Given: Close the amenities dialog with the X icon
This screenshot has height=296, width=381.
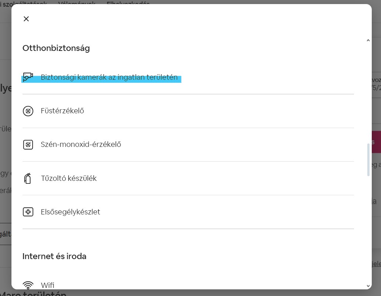Looking at the screenshot, I should pos(26,19).
